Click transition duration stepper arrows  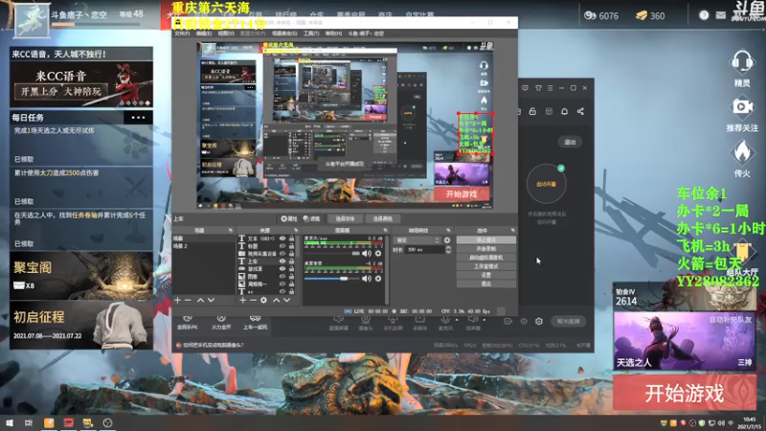[448, 250]
